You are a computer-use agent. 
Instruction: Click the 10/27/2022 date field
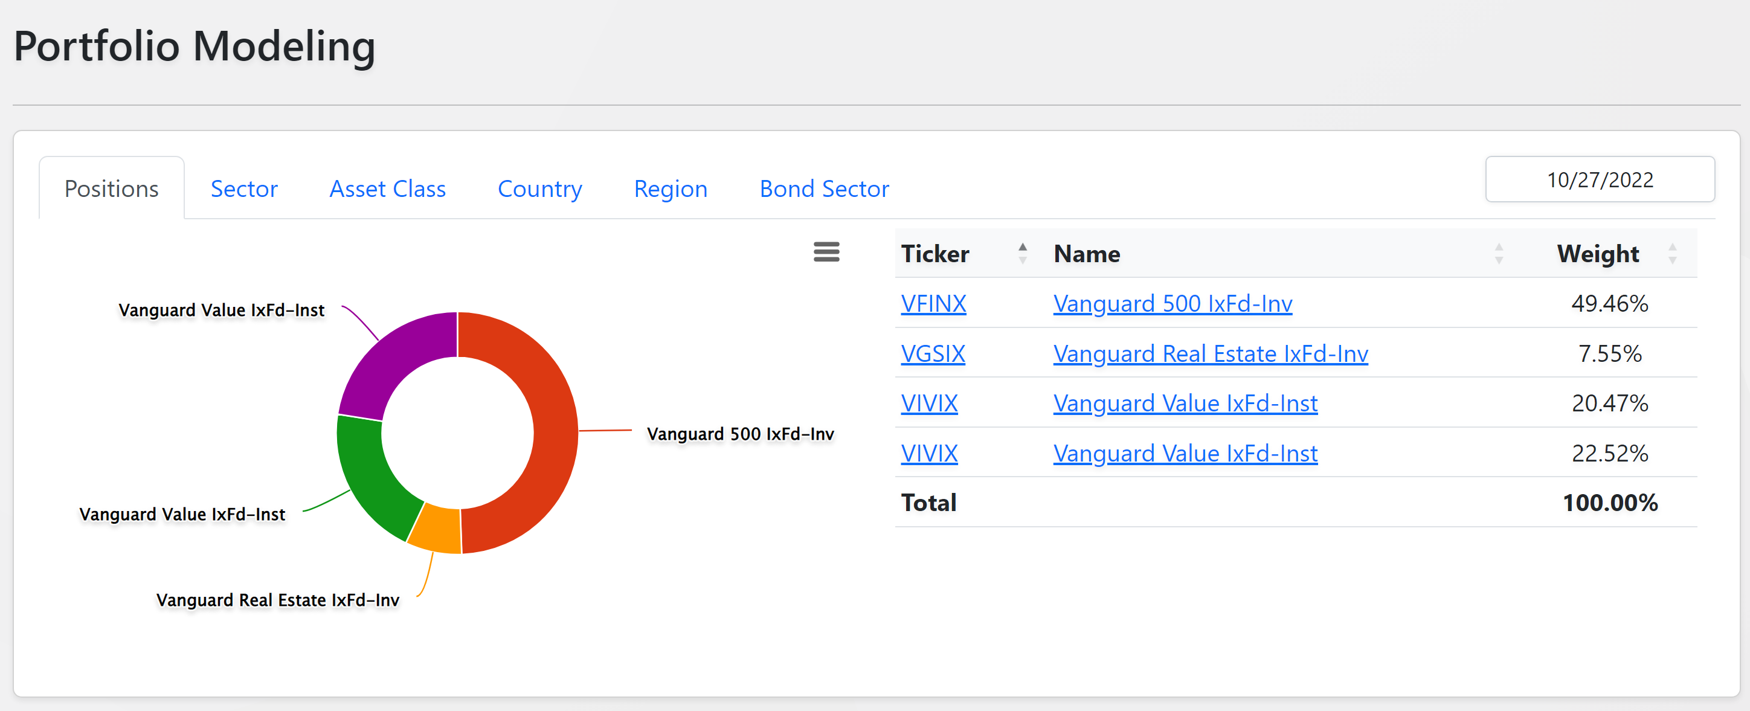click(x=1600, y=179)
